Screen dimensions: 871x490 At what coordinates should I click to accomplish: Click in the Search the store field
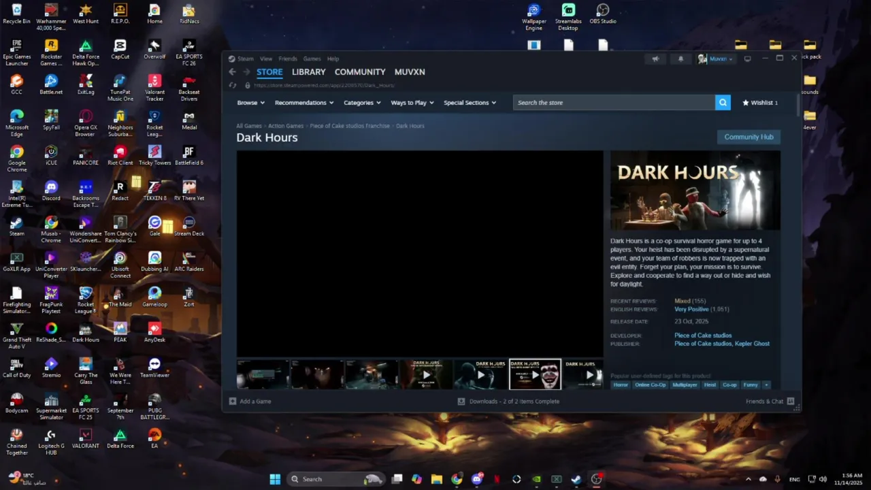tap(614, 103)
